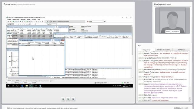Close the Текущие торги Акции window
This screenshot has width=194, height=109.
(63, 40)
